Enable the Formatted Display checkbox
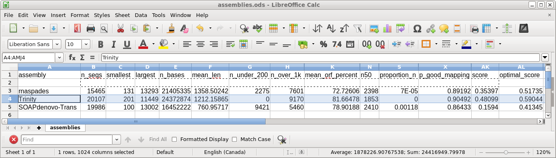 click(174, 139)
